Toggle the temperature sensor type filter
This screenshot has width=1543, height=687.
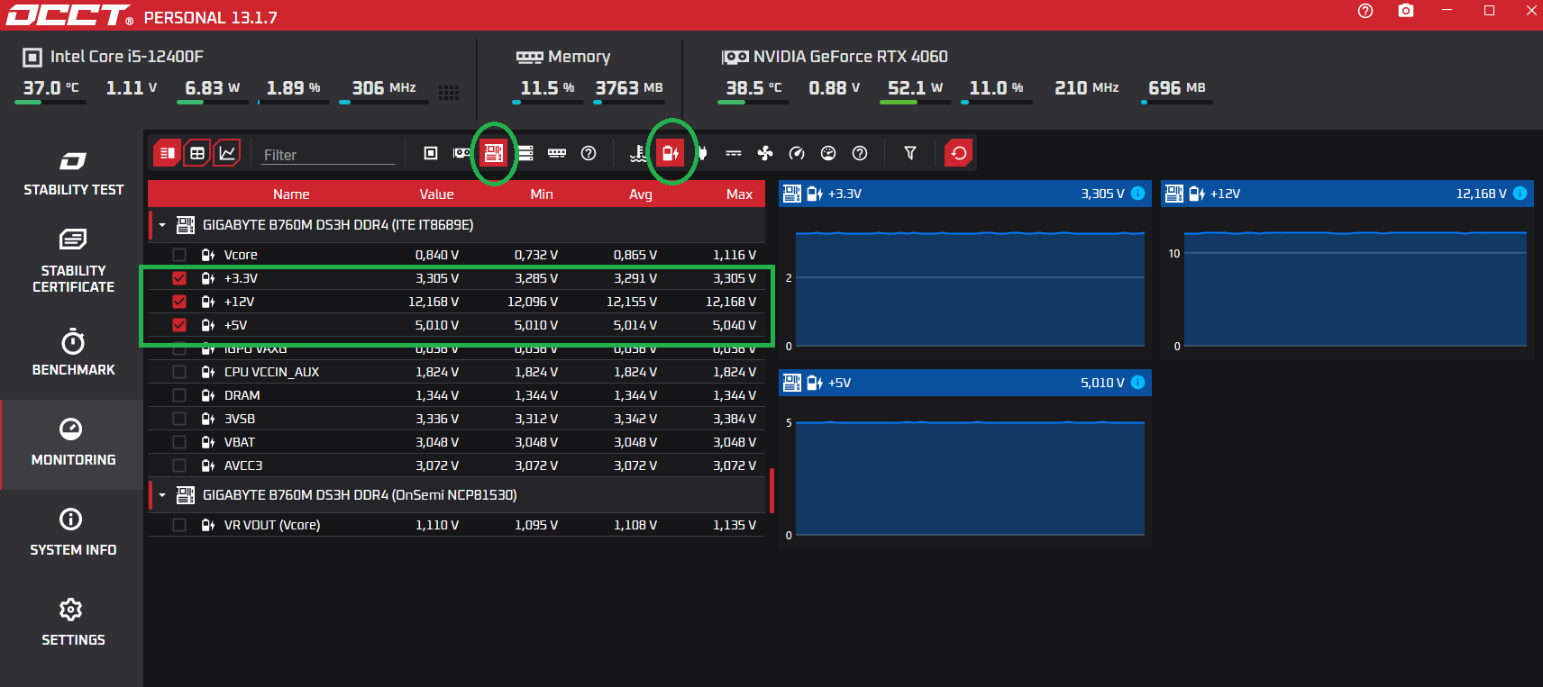click(x=638, y=153)
